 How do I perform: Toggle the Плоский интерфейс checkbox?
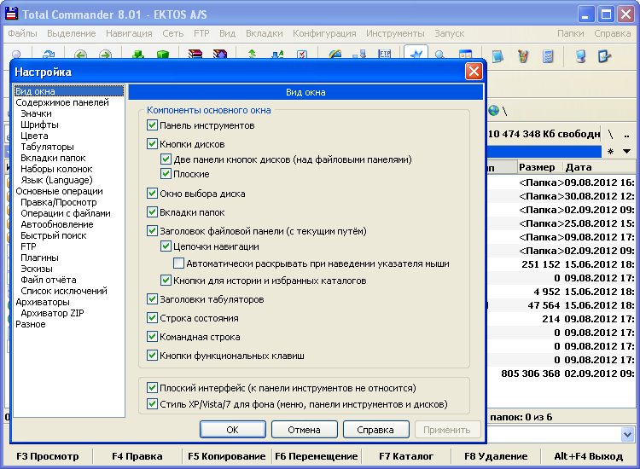coord(152,387)
